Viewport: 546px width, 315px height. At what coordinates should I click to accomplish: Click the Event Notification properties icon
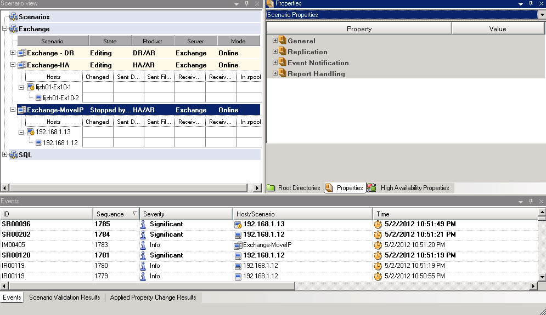[x=283, y=63]
